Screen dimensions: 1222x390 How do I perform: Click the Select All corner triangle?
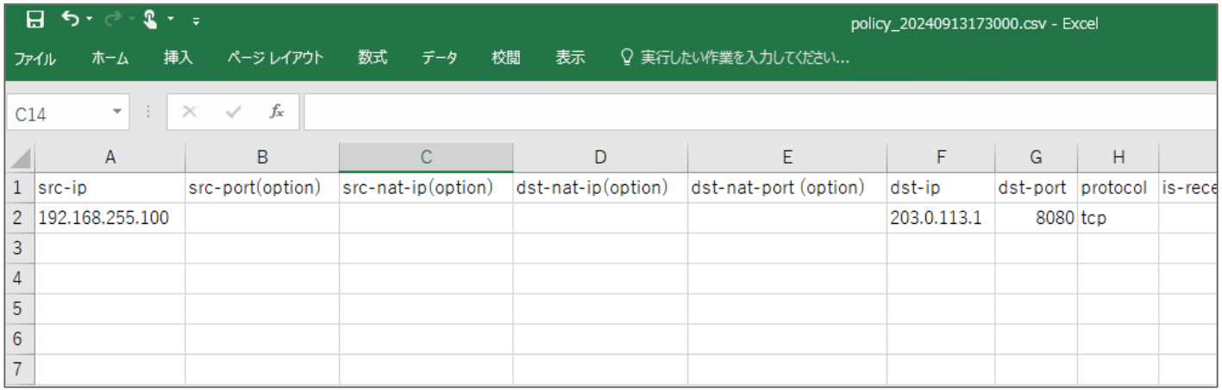(x=20, y=158)
